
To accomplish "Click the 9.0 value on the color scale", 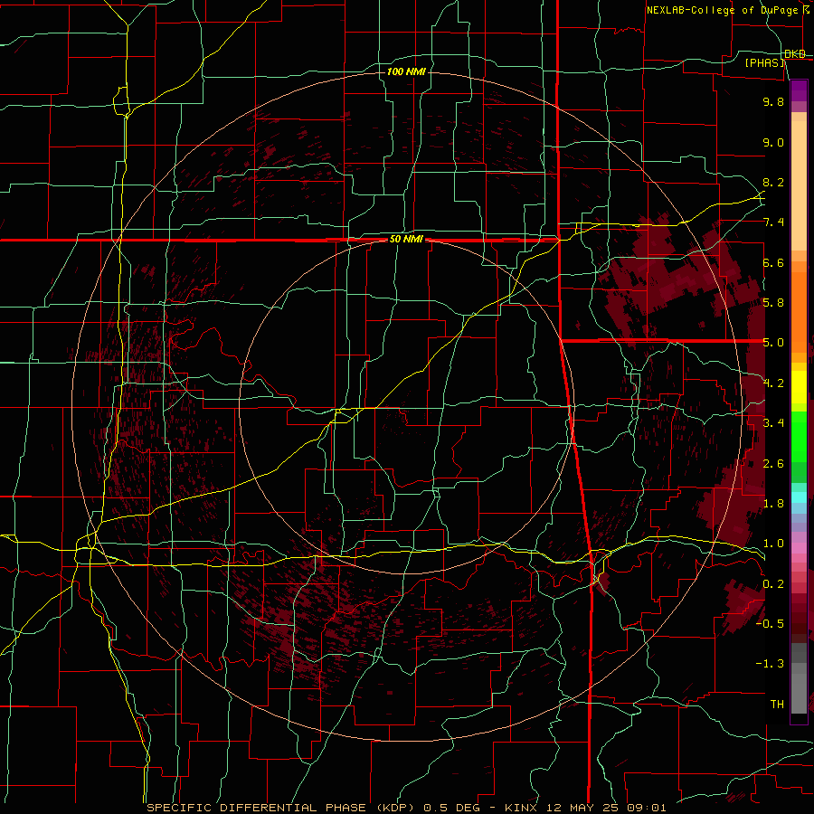I will 773,142.
